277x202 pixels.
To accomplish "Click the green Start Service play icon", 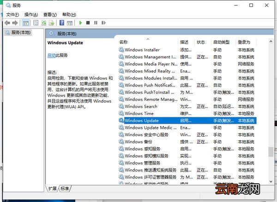I will pyautogui.click(x=80, y=23).
